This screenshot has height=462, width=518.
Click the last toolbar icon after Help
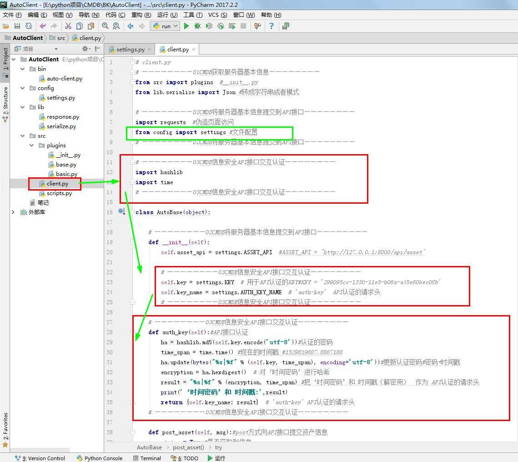[x=286, y=26]
